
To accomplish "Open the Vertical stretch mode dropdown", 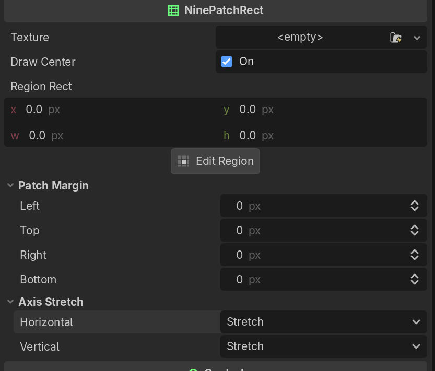I will coord(323,346).
